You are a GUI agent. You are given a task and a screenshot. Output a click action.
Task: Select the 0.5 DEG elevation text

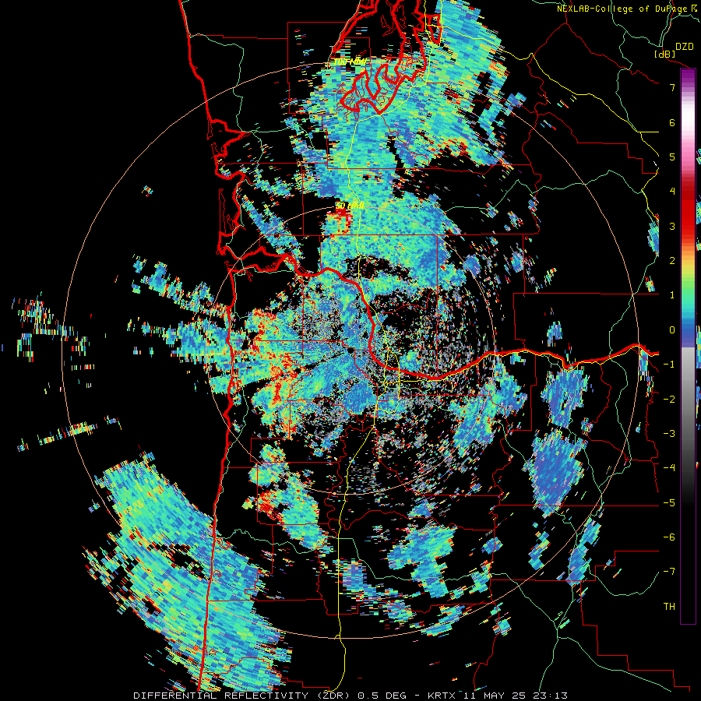[x=382, y=696]
